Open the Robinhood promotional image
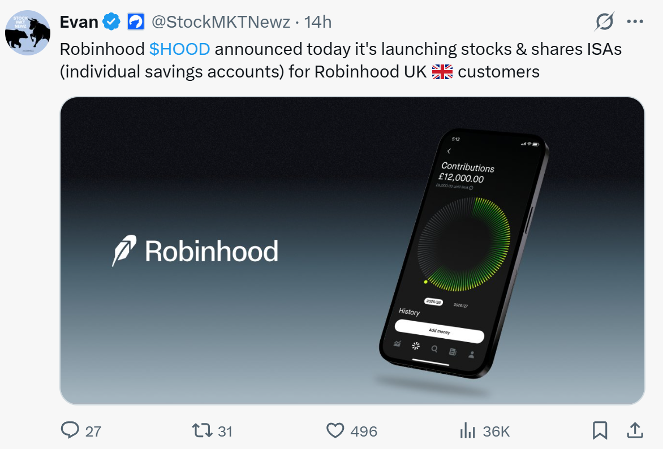This screenshot has height=449, width=663. 352,251
